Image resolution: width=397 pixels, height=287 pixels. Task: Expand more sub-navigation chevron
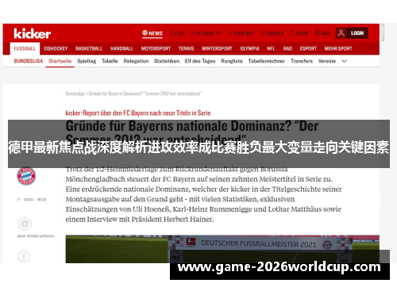pyautogui.click(x=344, y=61)
